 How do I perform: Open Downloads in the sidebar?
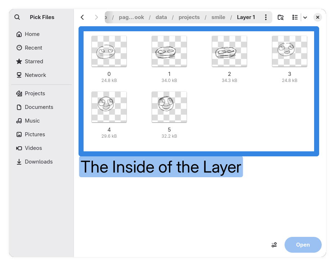point(41,161)
